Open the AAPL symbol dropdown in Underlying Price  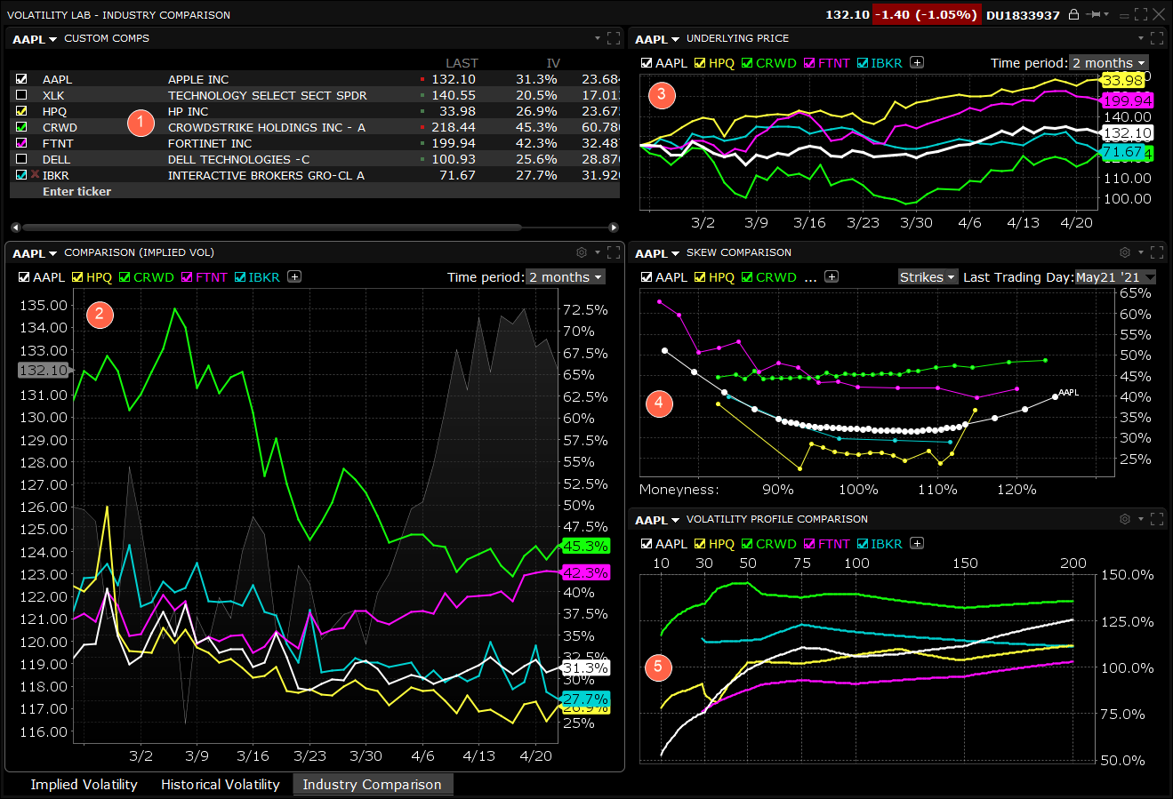click(657, 38)
